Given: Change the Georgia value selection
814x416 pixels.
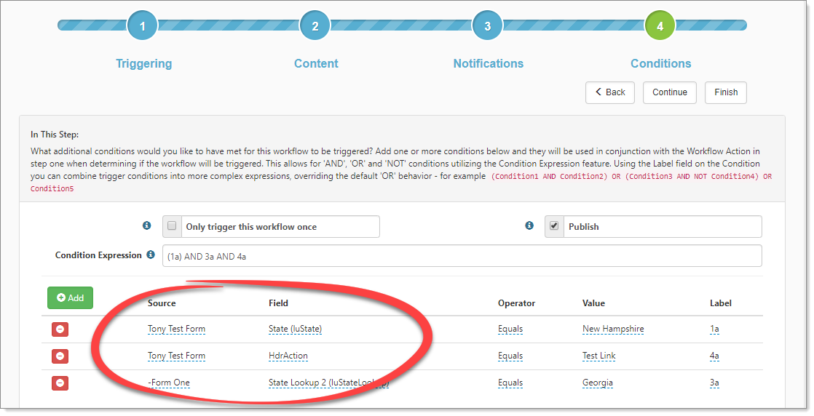Looking at the screenshot, I should click(x=597, y=383).
